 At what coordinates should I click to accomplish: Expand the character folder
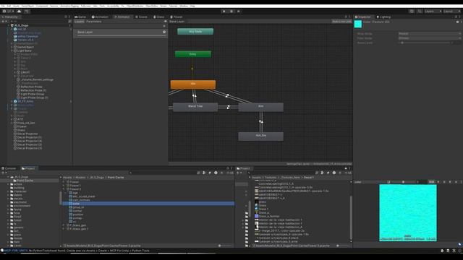pos(8,191)
